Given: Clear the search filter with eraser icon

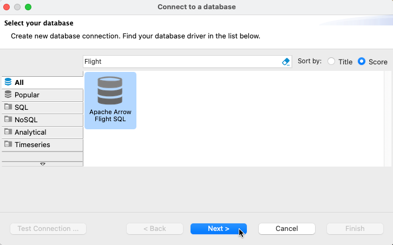Looking at the screenshot, I should (x=286, y=62).
